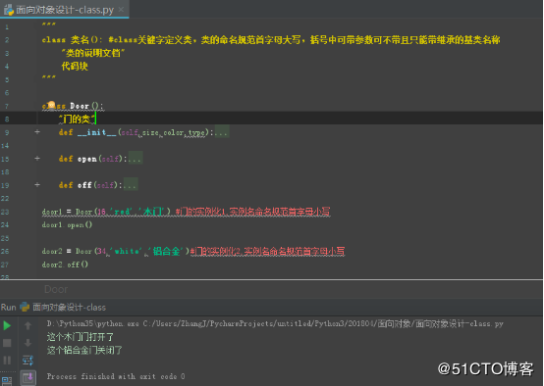This screenshot has height=386, width=544.
Task: Toggle the scroll-to-end icon in Run panel
Action: point(28,378)
